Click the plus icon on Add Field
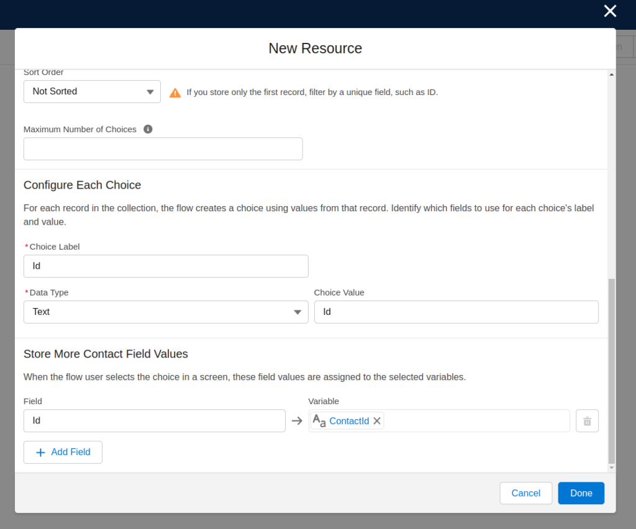 click(40, 452)
